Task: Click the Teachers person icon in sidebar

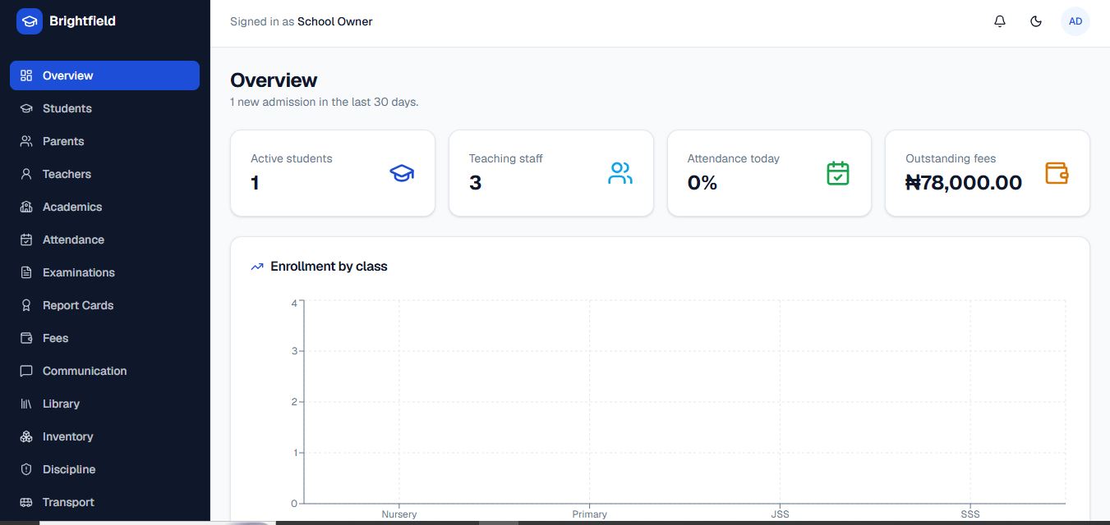Action: pyautogui.click(x=26, y=174)
